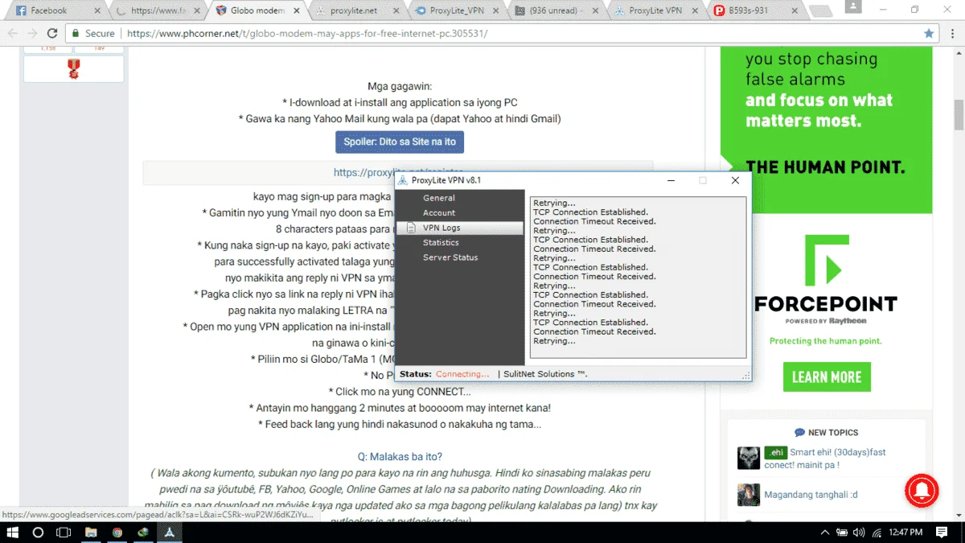Click the Forcepoint LEARN MORE button
The width and height of the screenshot is (965, 543).
[x=827, y=377]
